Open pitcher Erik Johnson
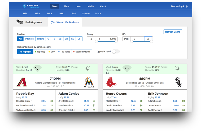 (158, 94)
